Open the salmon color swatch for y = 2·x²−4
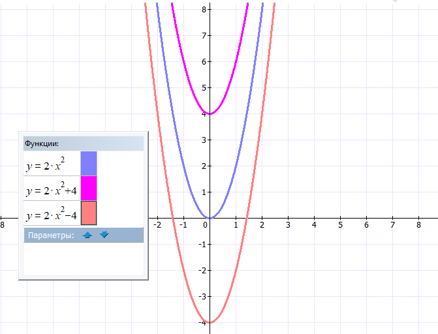The width and height of the screenshot is (438, 334). 89,213
